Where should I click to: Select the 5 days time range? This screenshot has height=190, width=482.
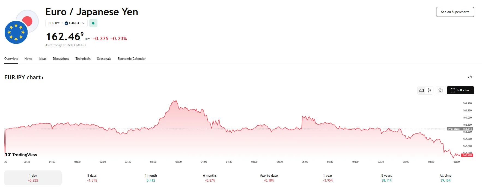tap(92, 178)
